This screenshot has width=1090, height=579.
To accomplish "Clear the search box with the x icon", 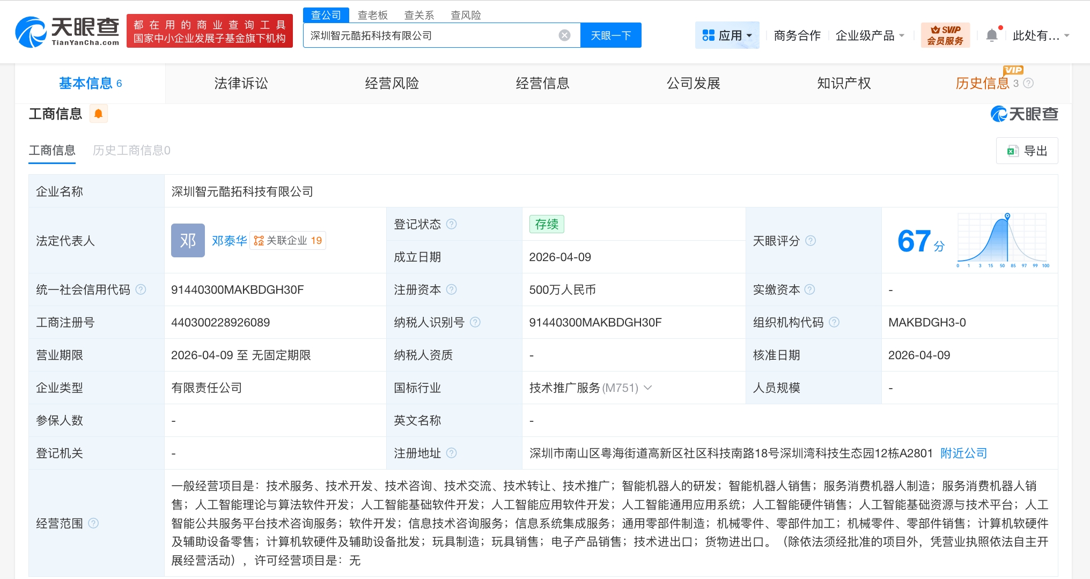I will (x=563, y=35).
